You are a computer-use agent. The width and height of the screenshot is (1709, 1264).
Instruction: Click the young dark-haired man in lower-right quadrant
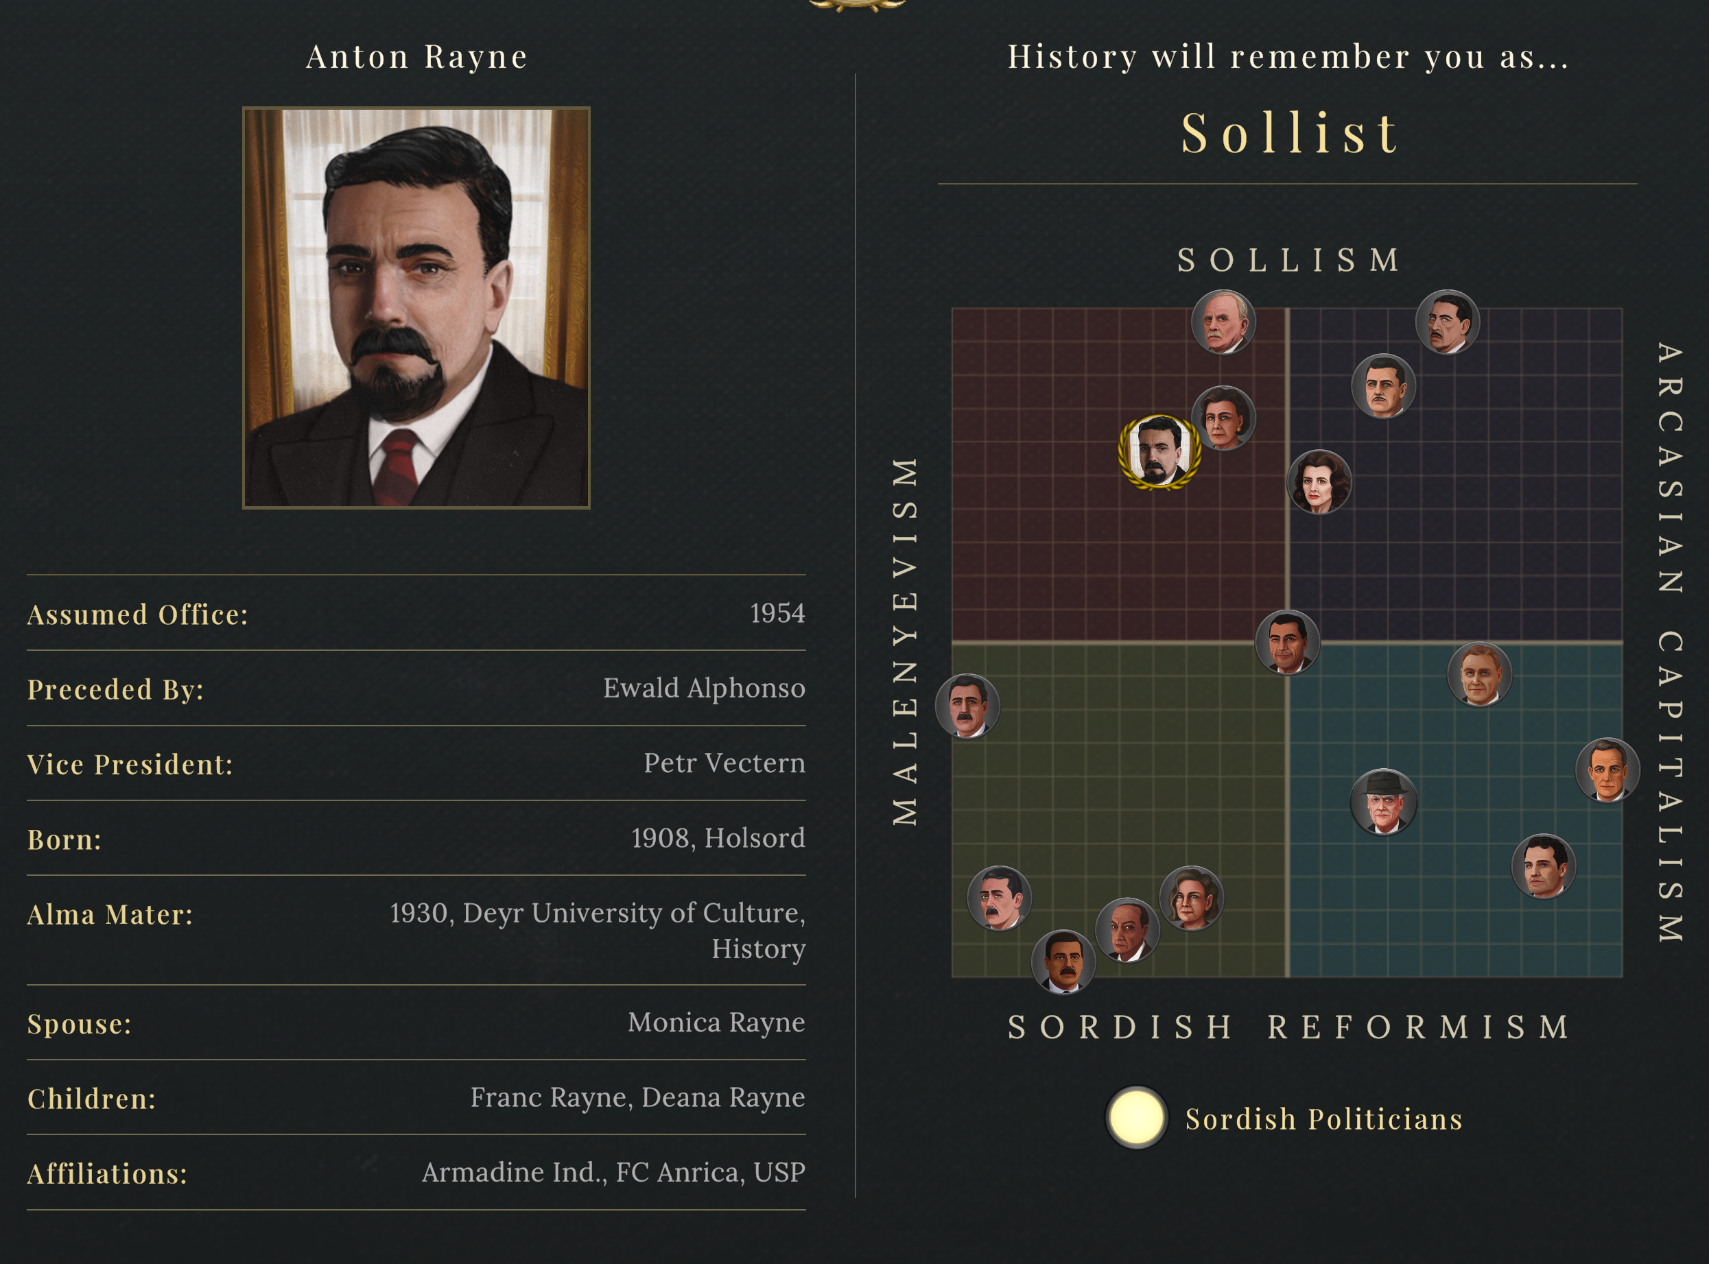click(1544, 866)
